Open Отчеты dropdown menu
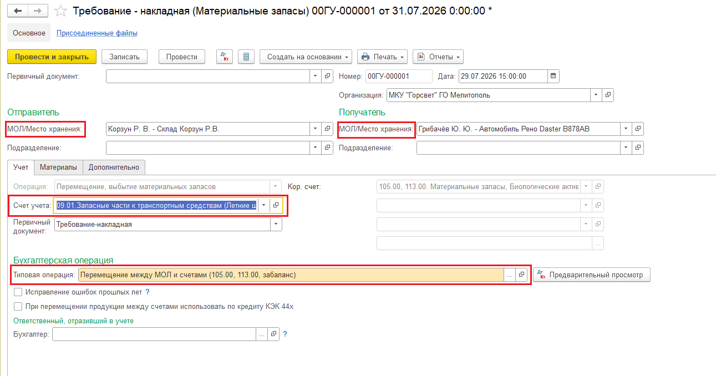The height and width of the screenshot is (376, 716). pyautogui.click(x=438, y=57)
